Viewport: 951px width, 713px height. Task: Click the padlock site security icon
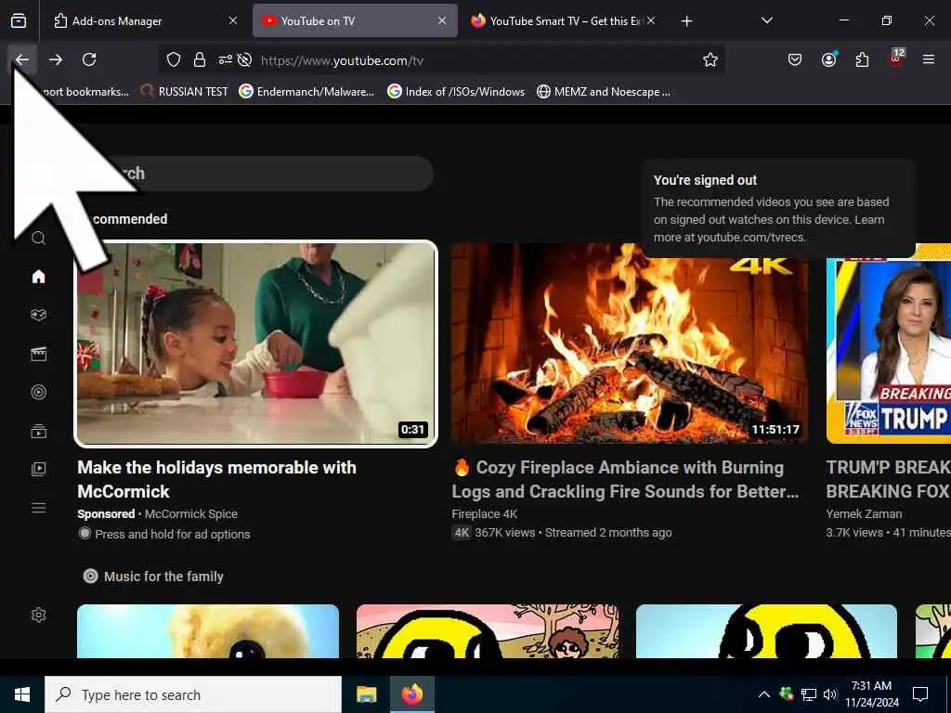point(199,59)
